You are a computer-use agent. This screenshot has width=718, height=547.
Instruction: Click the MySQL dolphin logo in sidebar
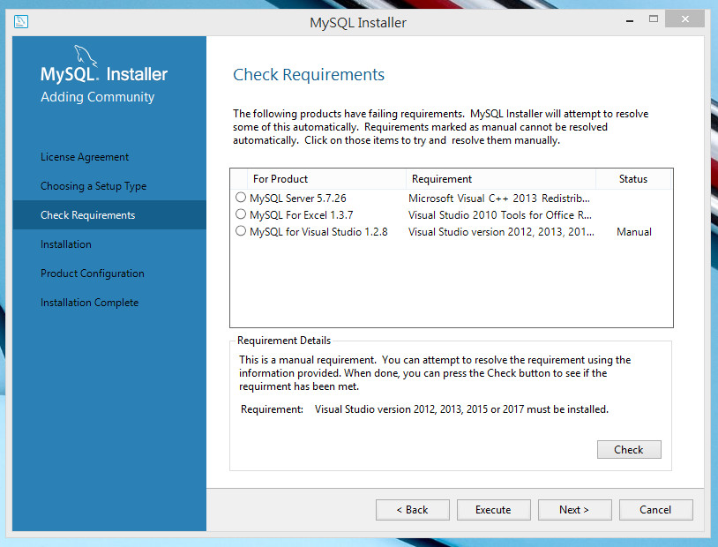pyautogui.click(x=86, y=56)
